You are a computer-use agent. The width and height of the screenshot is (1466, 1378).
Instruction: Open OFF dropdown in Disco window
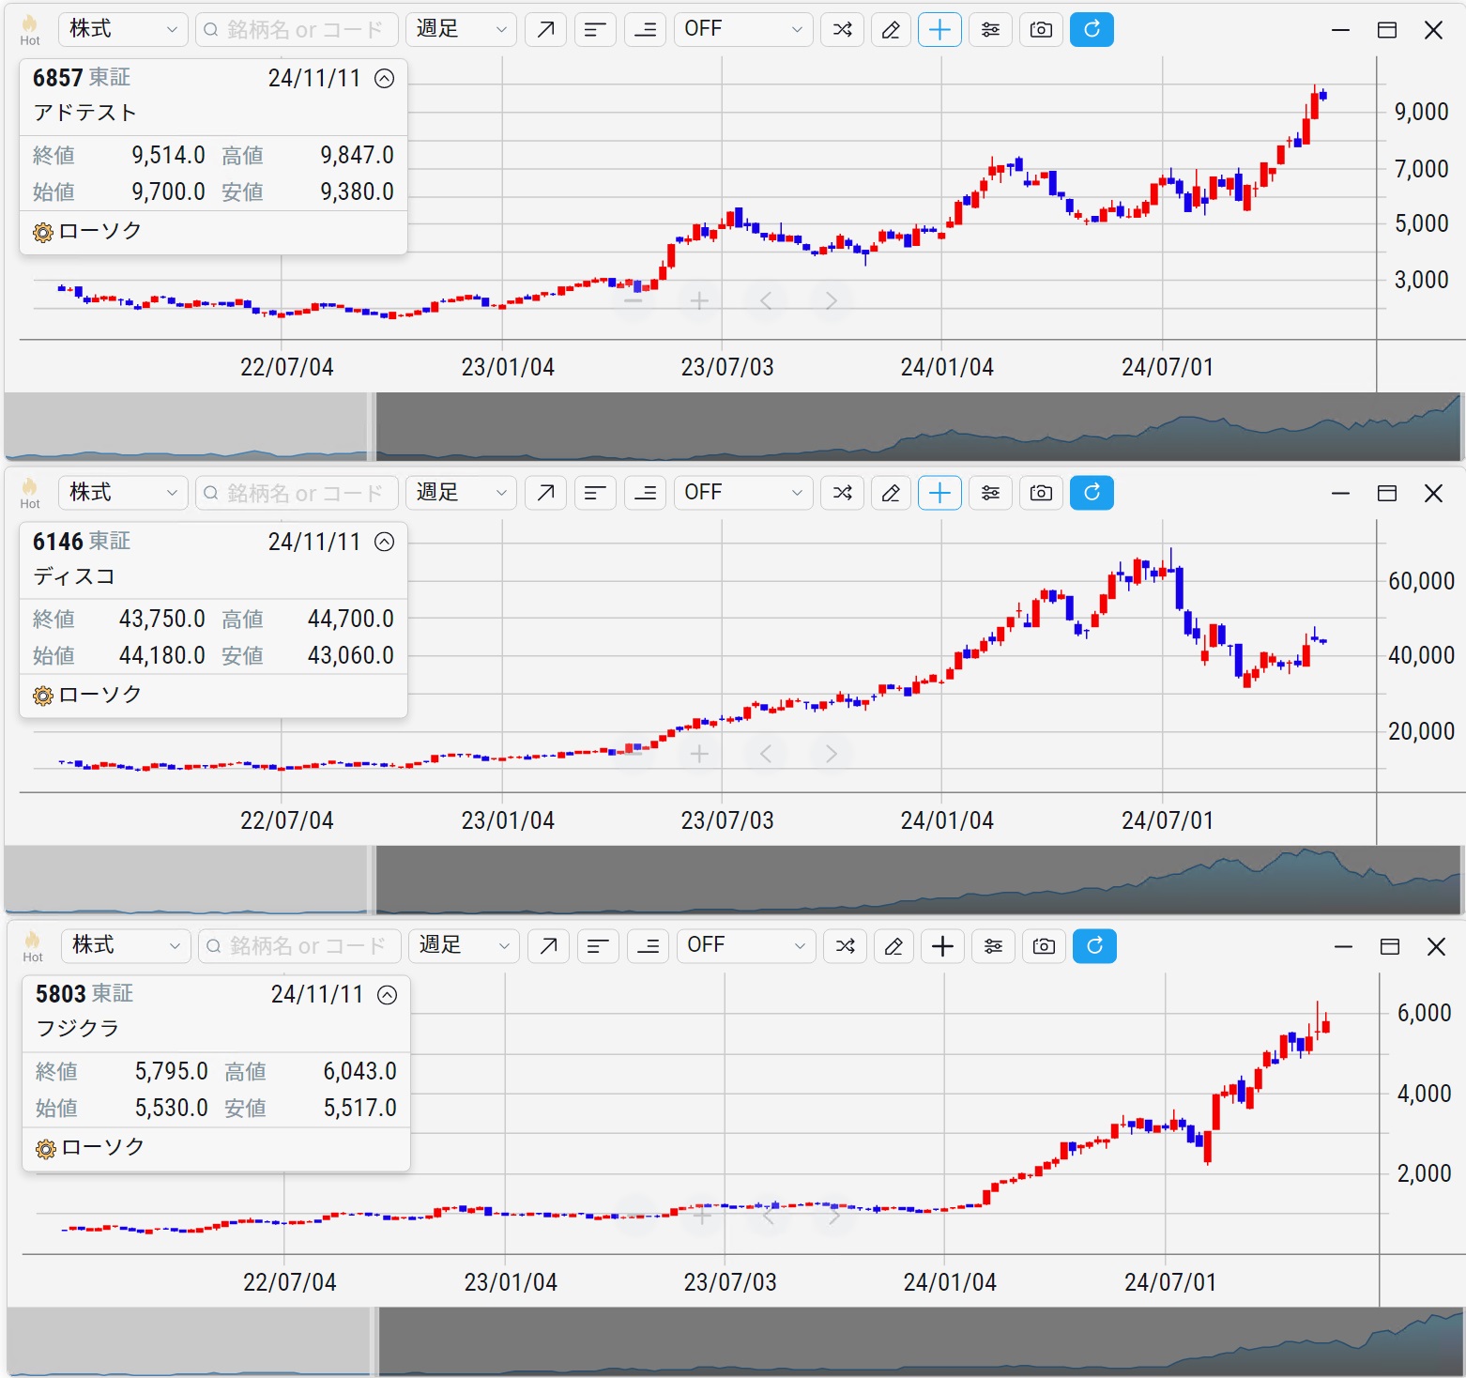pyautogui.click(x=743, y=493)
